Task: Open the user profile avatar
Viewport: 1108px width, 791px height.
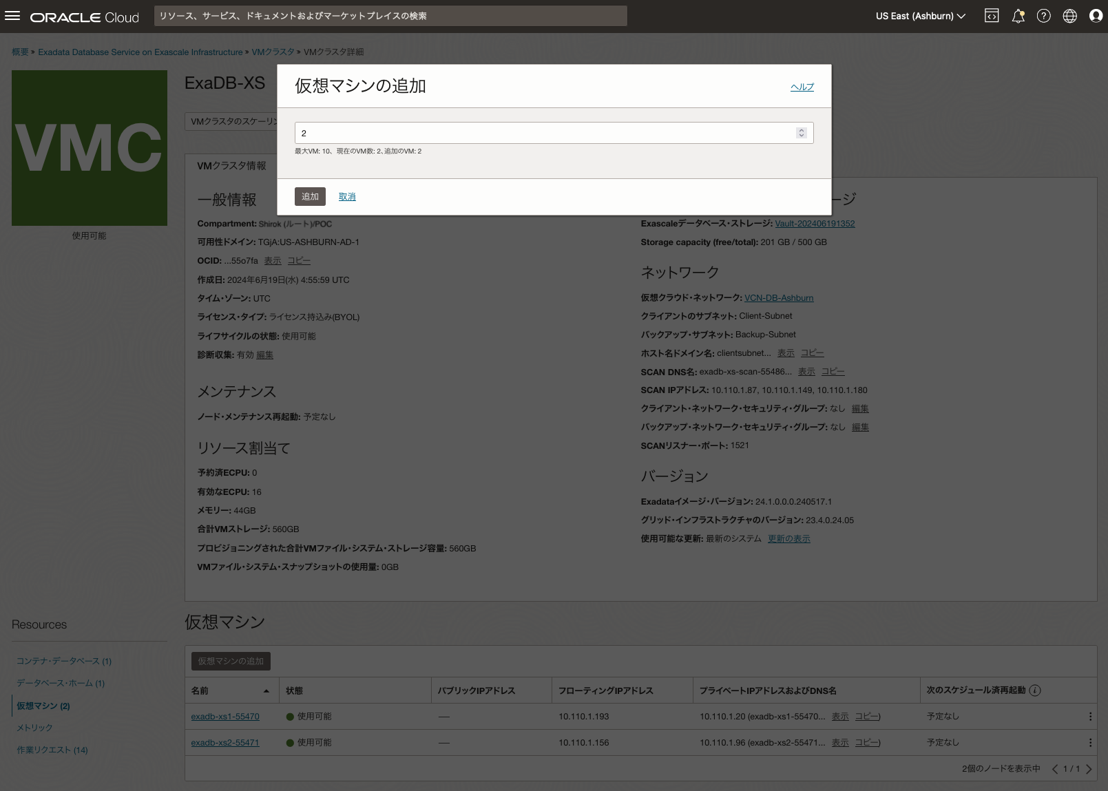Action: pyautogui.click(x=1096, y=16)
